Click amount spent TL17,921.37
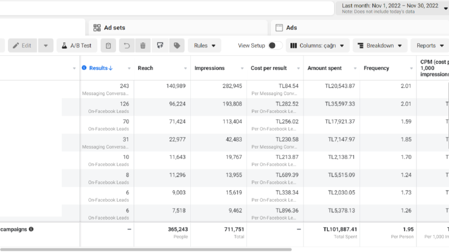Image resolution: width=449 pixels, height=252 pixels. [x=340, y=121]
